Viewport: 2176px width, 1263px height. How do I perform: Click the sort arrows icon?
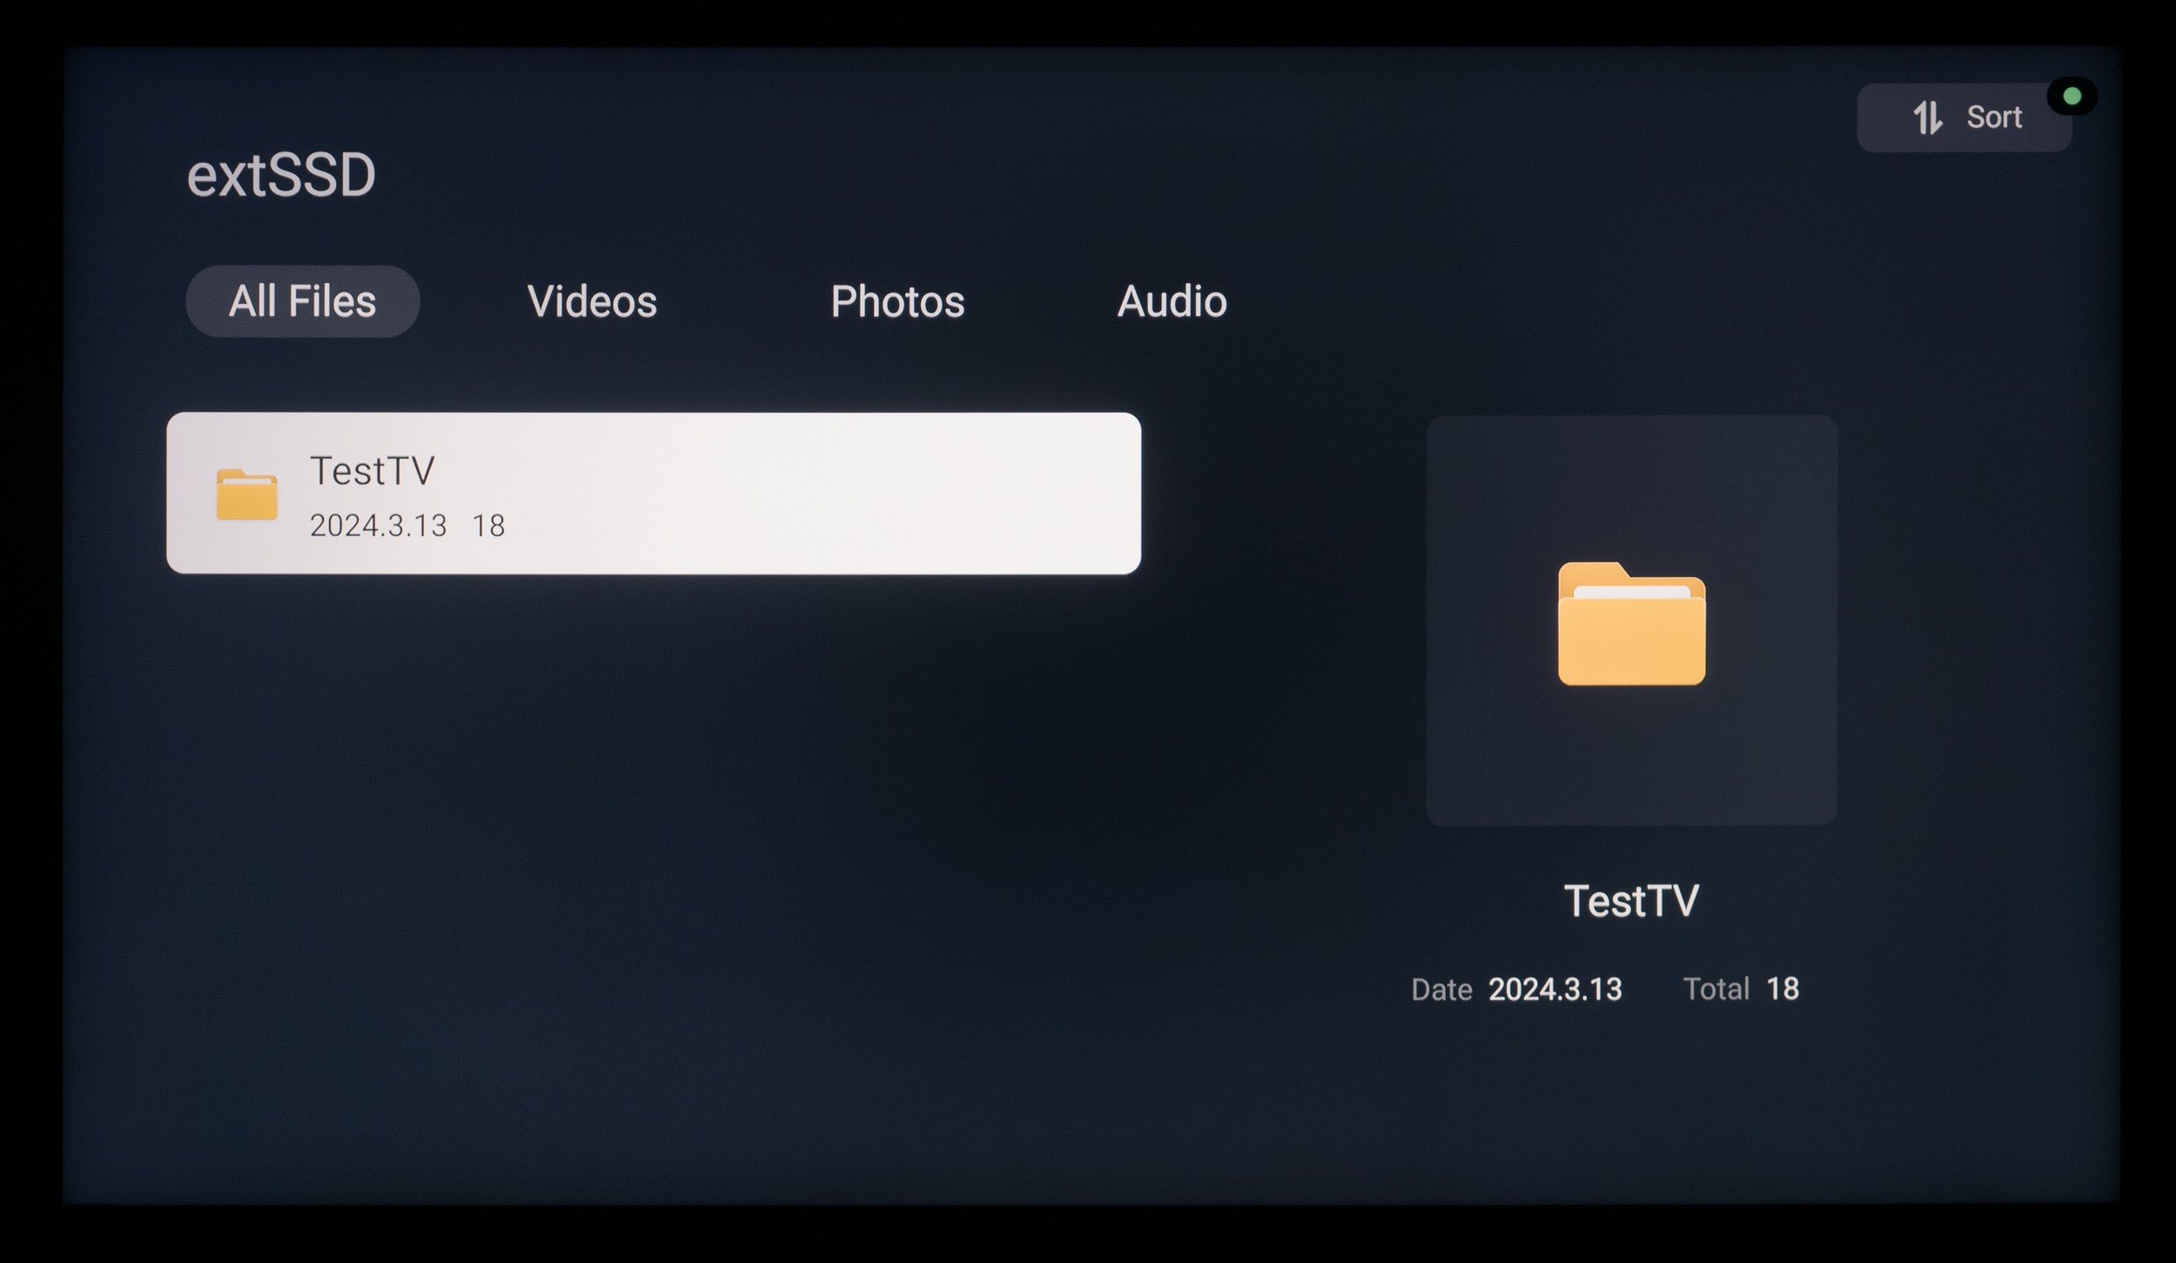pyautogui.click(x=1927, y=118)
